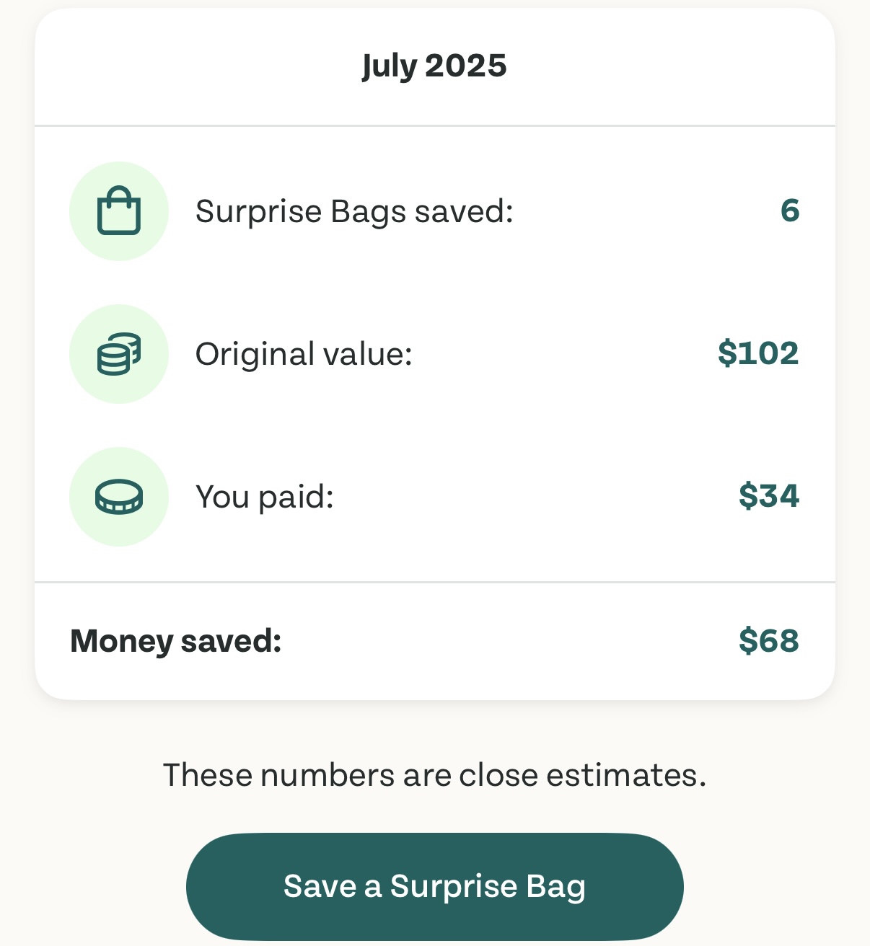Tap the single coin icon
This screenshot has height=946, width=870.
tap(119, 497)
